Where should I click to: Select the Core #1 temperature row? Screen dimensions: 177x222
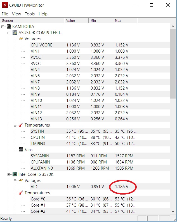(x=100, y=205)
